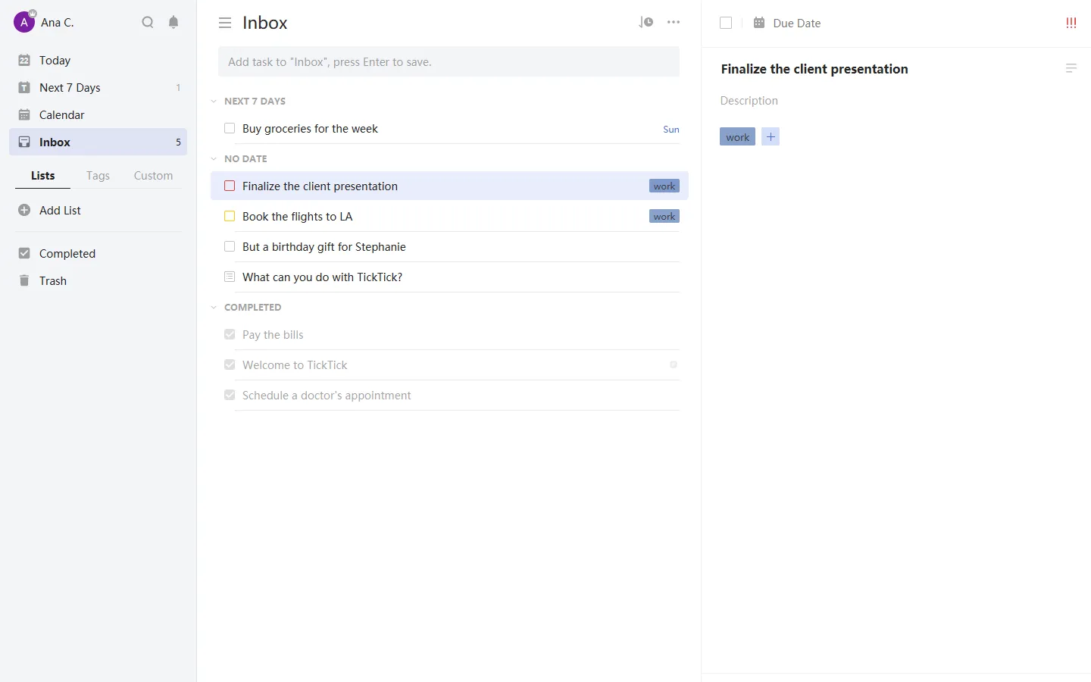Click the note icon beside What can you do
1091x682 pixels.
(230, 277)
